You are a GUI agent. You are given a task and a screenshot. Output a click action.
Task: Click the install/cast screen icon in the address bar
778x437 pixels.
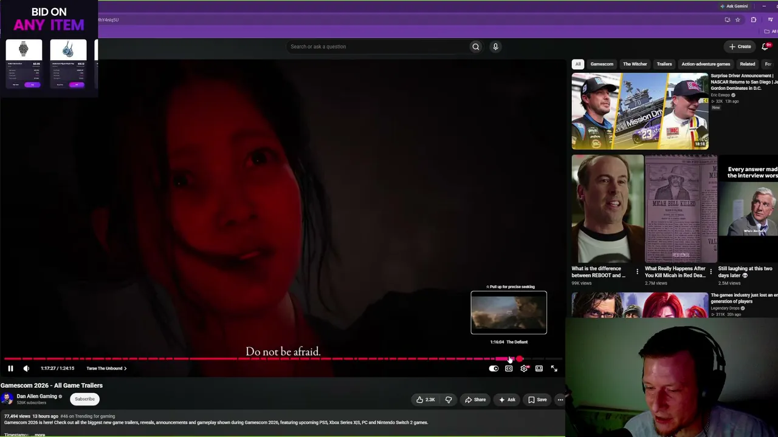(727, 19)
